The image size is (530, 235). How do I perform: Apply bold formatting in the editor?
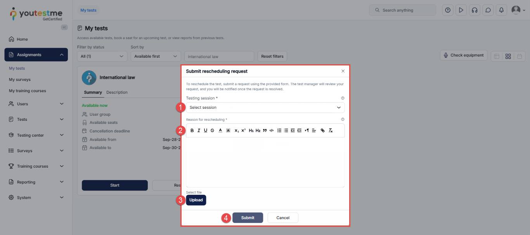(x=192, y=130)
